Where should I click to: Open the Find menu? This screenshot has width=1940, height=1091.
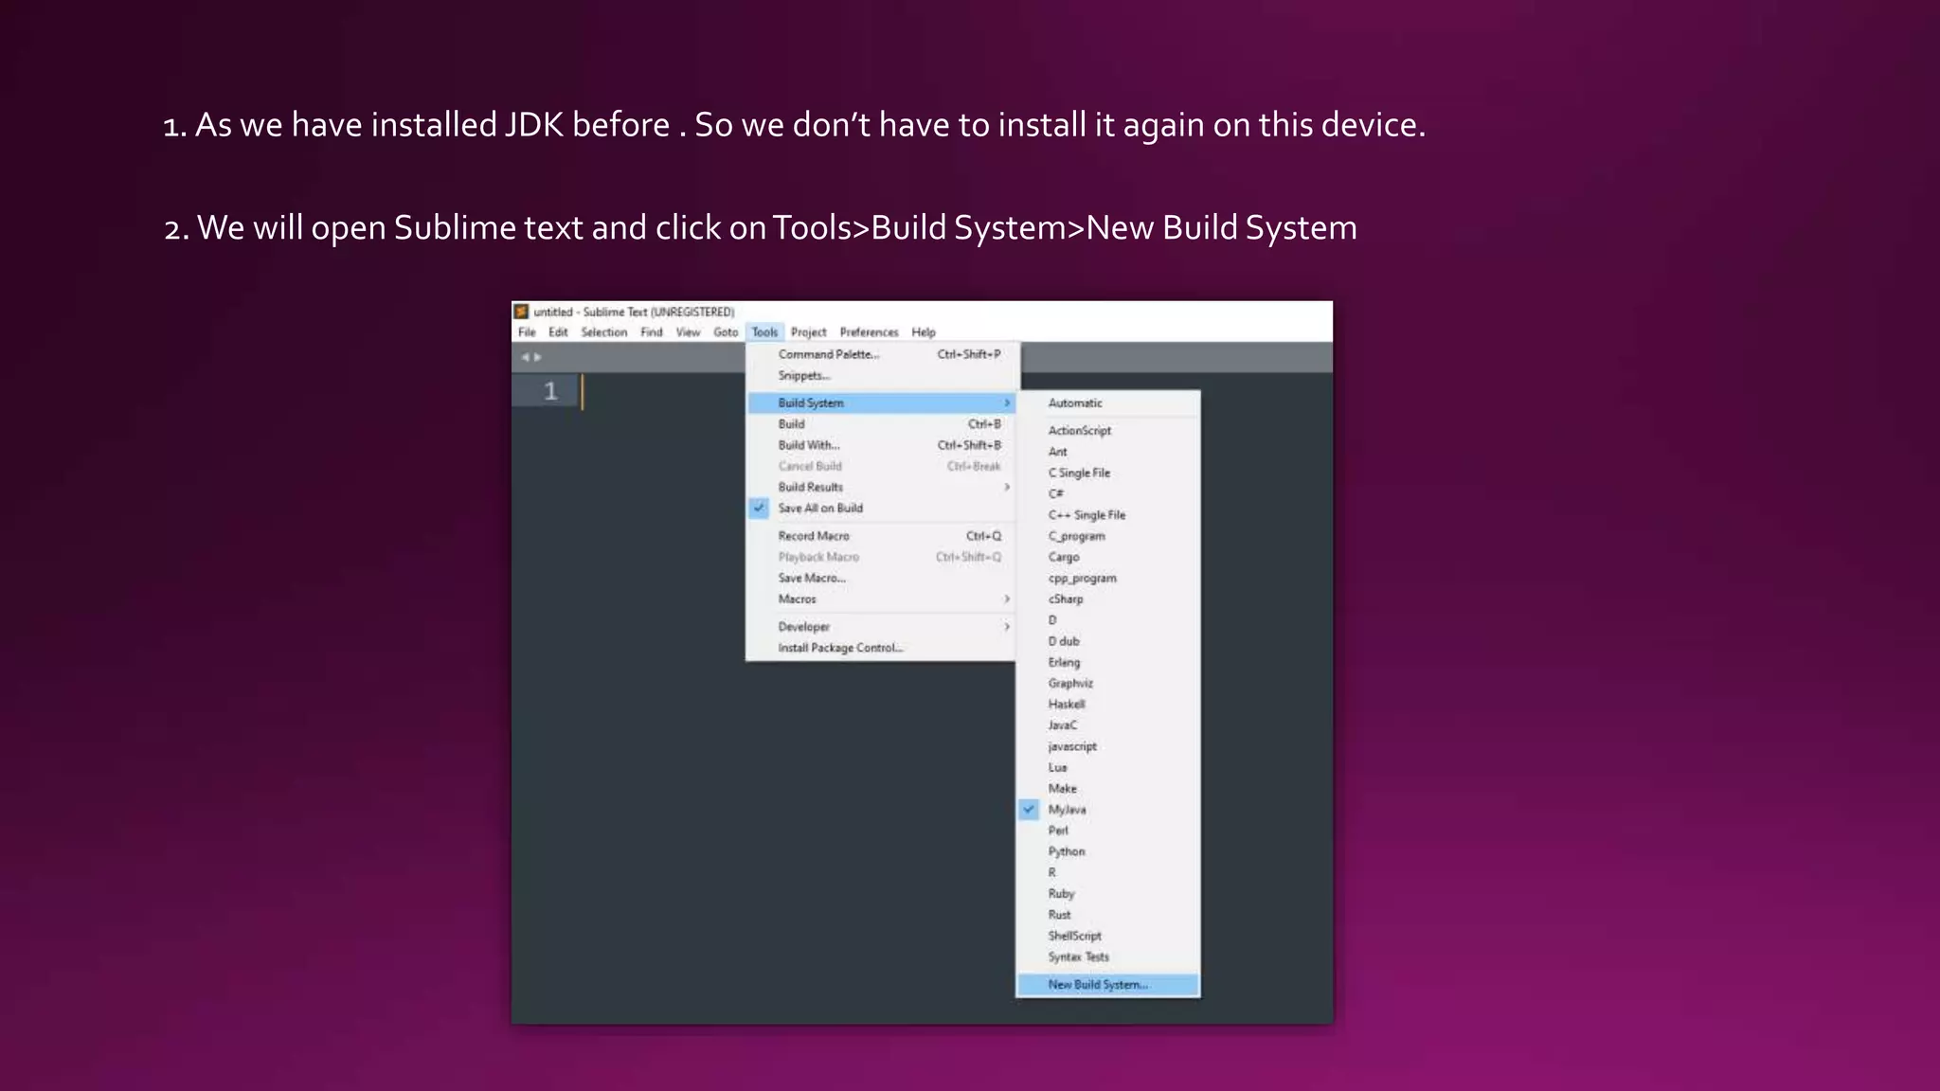pos(651,332)
